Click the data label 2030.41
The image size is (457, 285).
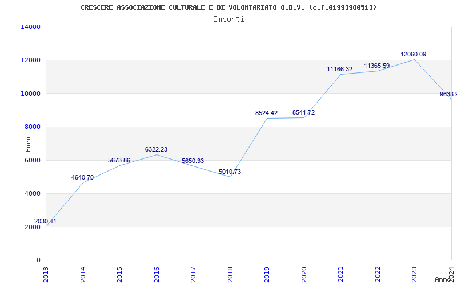45,221
